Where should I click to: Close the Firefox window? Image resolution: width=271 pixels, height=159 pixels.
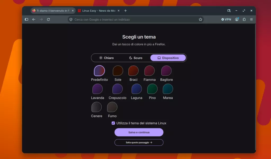click(251, 11)
